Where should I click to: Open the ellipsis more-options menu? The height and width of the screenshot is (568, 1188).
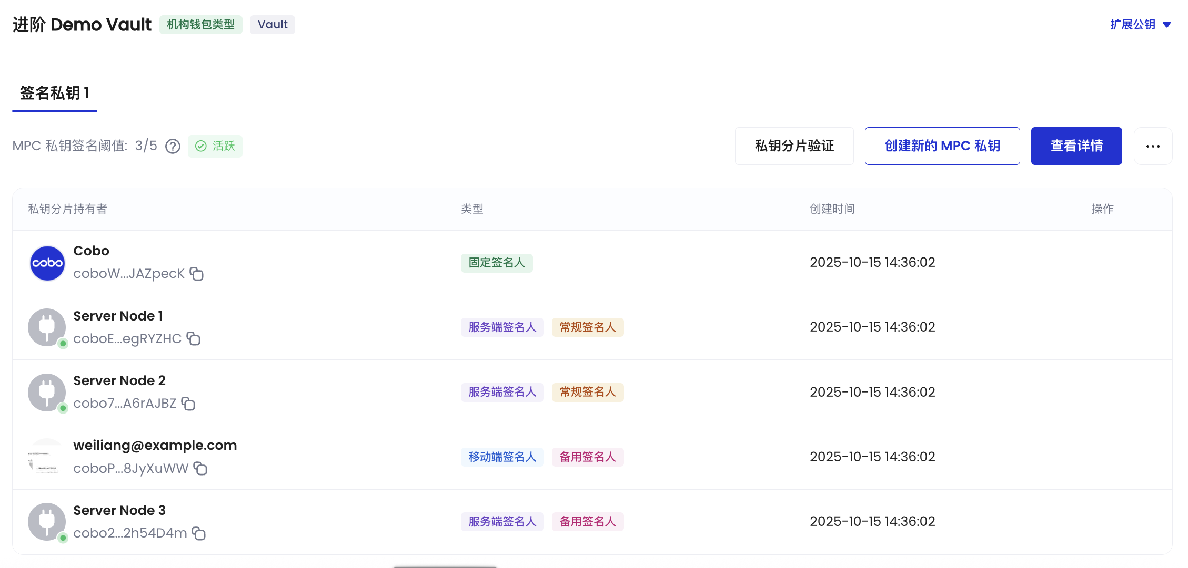[1153, 146]
